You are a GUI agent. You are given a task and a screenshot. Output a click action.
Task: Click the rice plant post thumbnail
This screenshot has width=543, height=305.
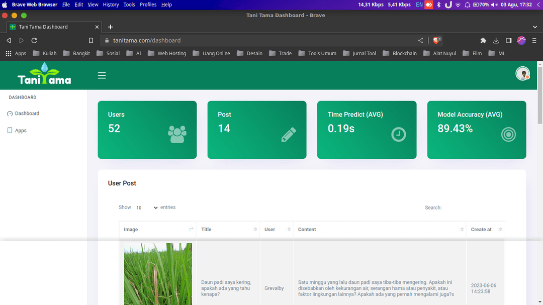[x=158, y=274]
